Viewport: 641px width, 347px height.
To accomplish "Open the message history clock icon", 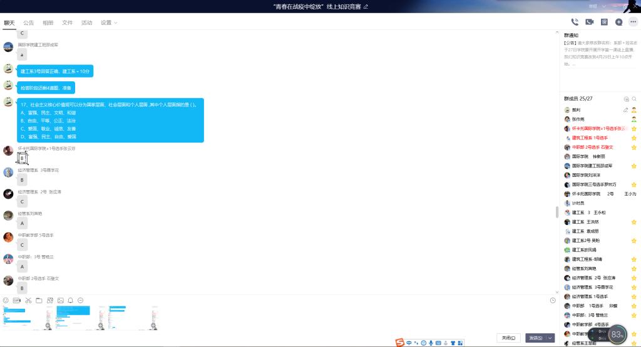I will [x=553, y=301].
